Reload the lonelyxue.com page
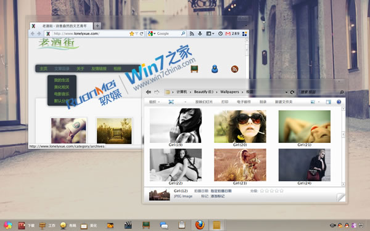The width and height of the screenshot is (370, 231). (142, 34)
